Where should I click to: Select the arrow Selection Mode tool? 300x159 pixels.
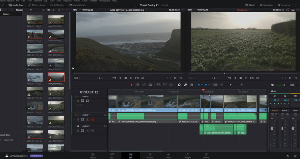[x=132, y=85]
